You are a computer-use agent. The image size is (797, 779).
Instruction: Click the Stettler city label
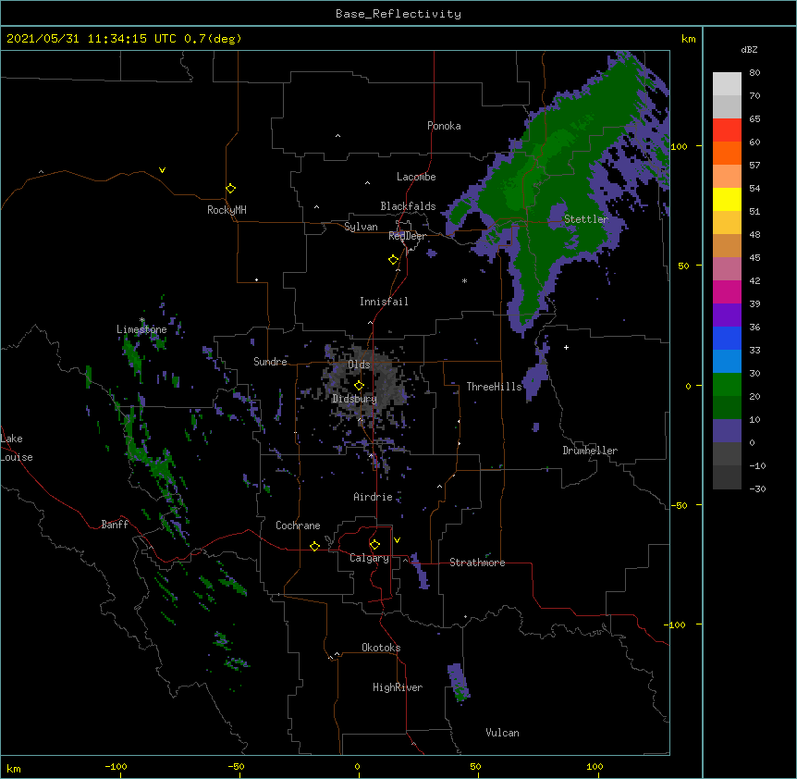coord(586,219)
